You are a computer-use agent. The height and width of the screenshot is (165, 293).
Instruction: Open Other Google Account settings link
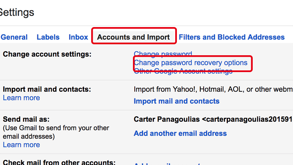[183, 71]
